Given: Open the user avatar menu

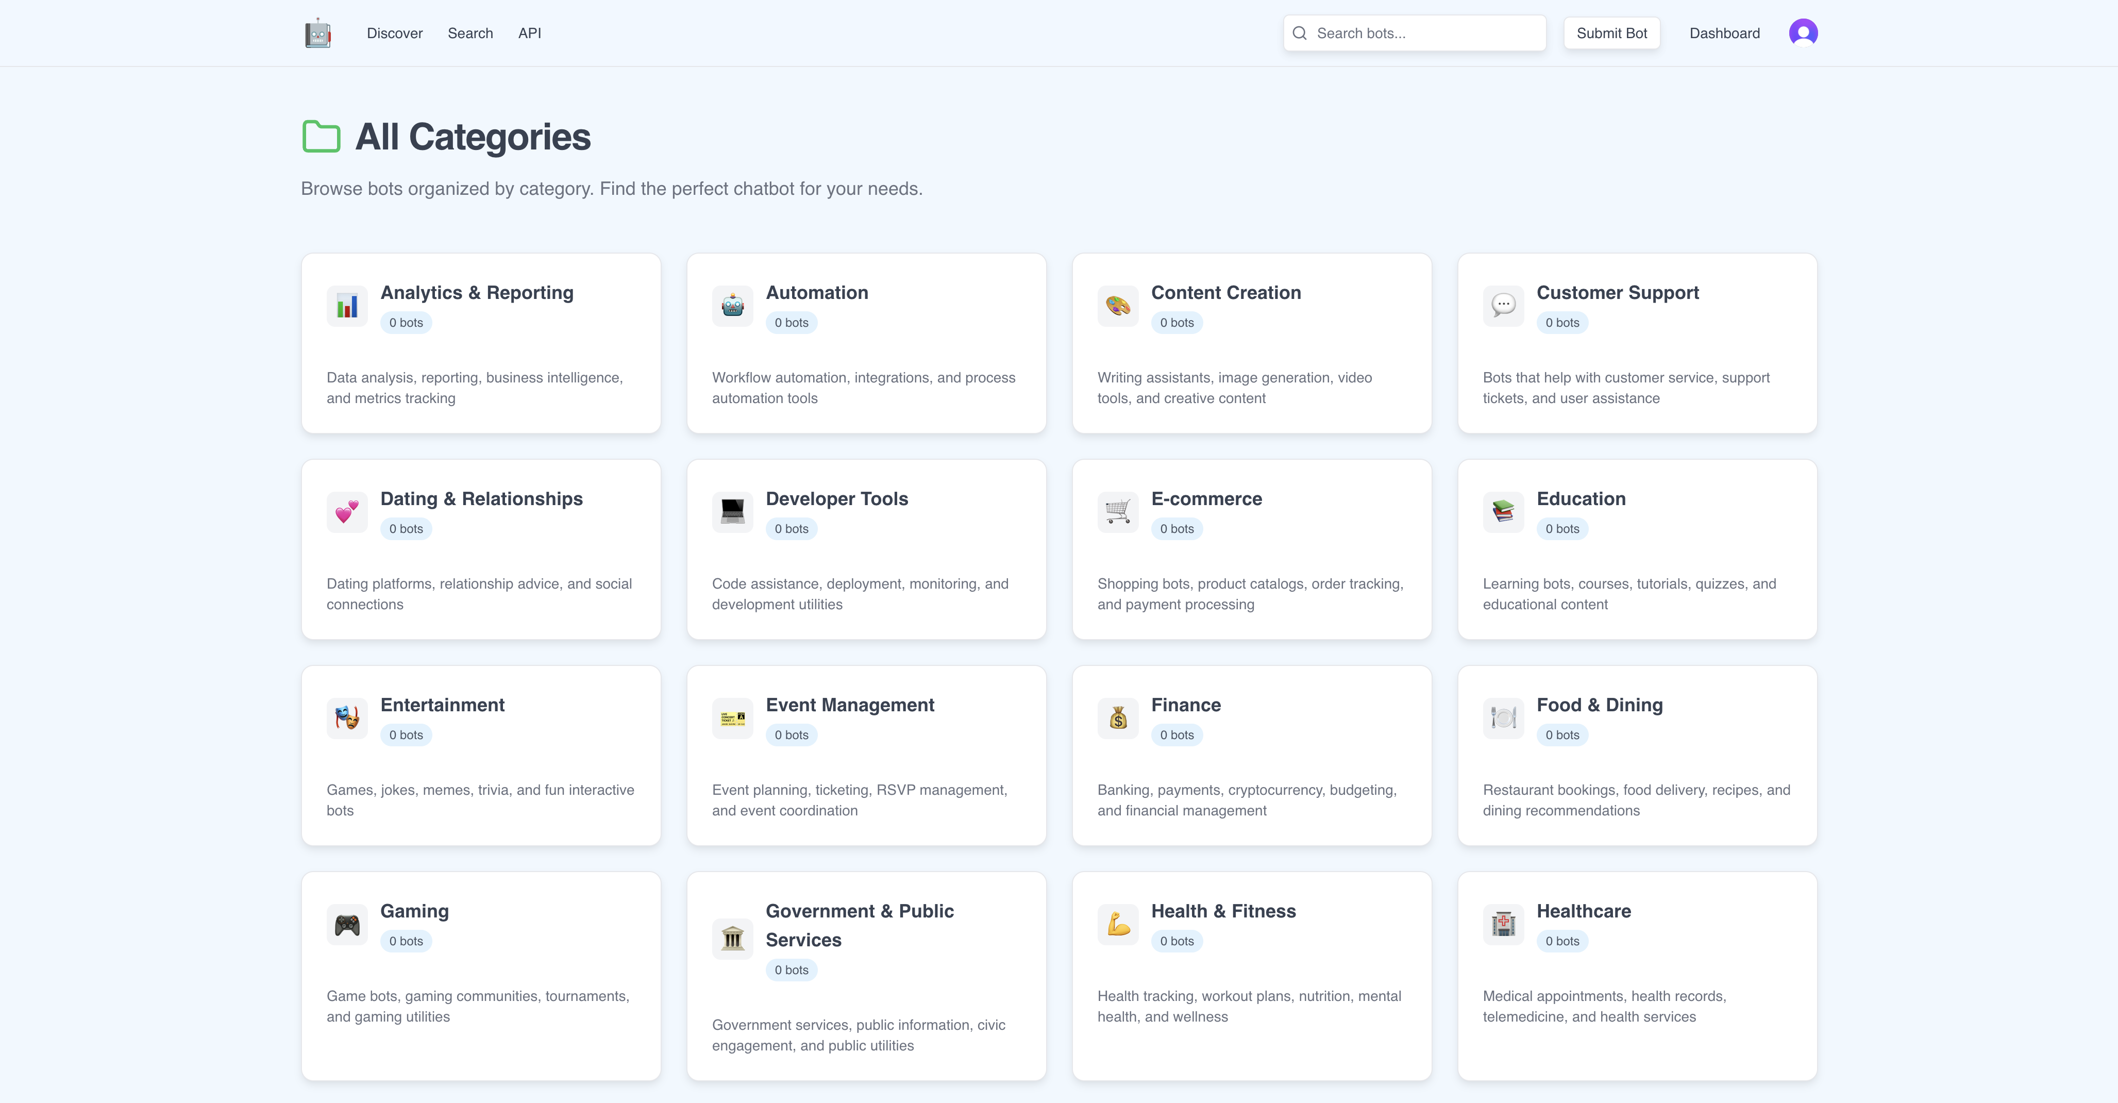Looking at the screenshot, I should point(1802,33).
